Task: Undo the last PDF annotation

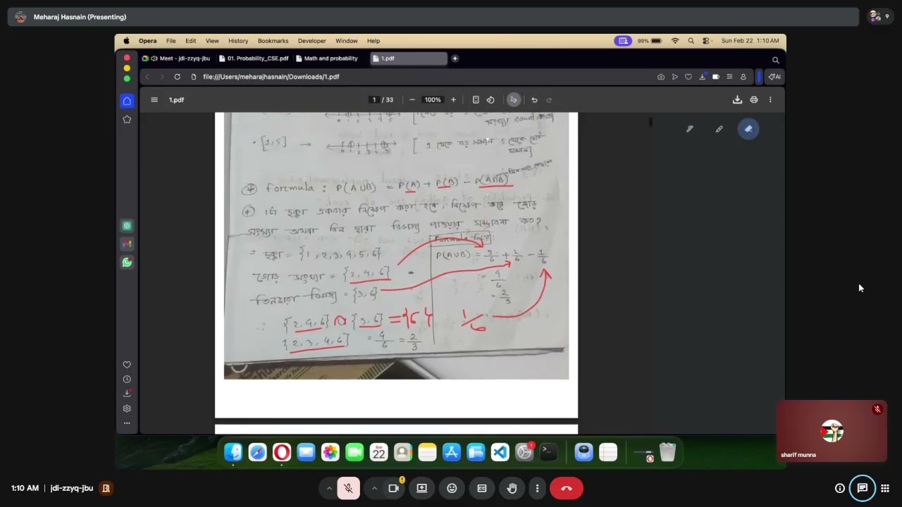Action: [x=534, y=100]
